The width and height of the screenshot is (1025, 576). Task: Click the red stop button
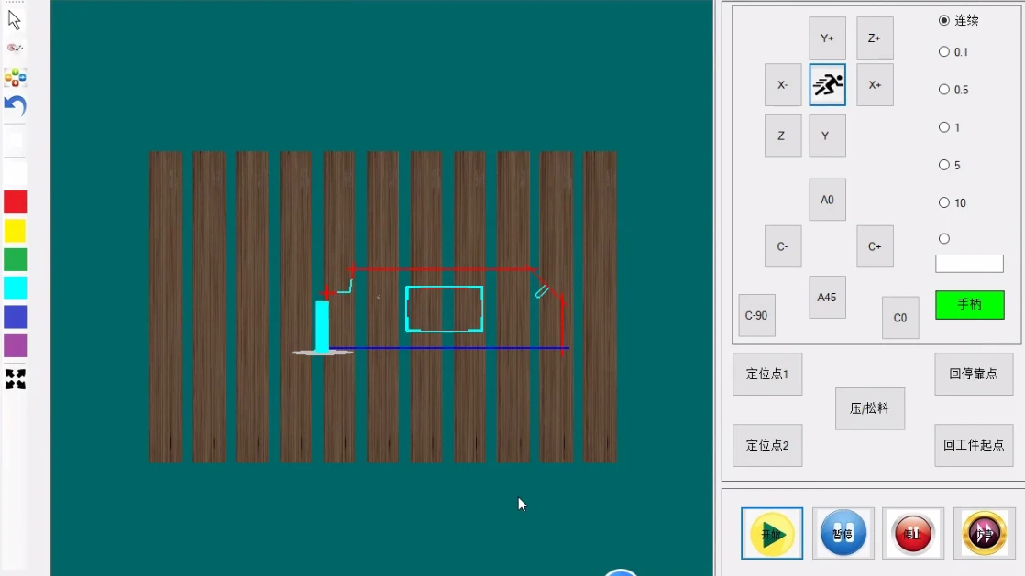[912, 534]
